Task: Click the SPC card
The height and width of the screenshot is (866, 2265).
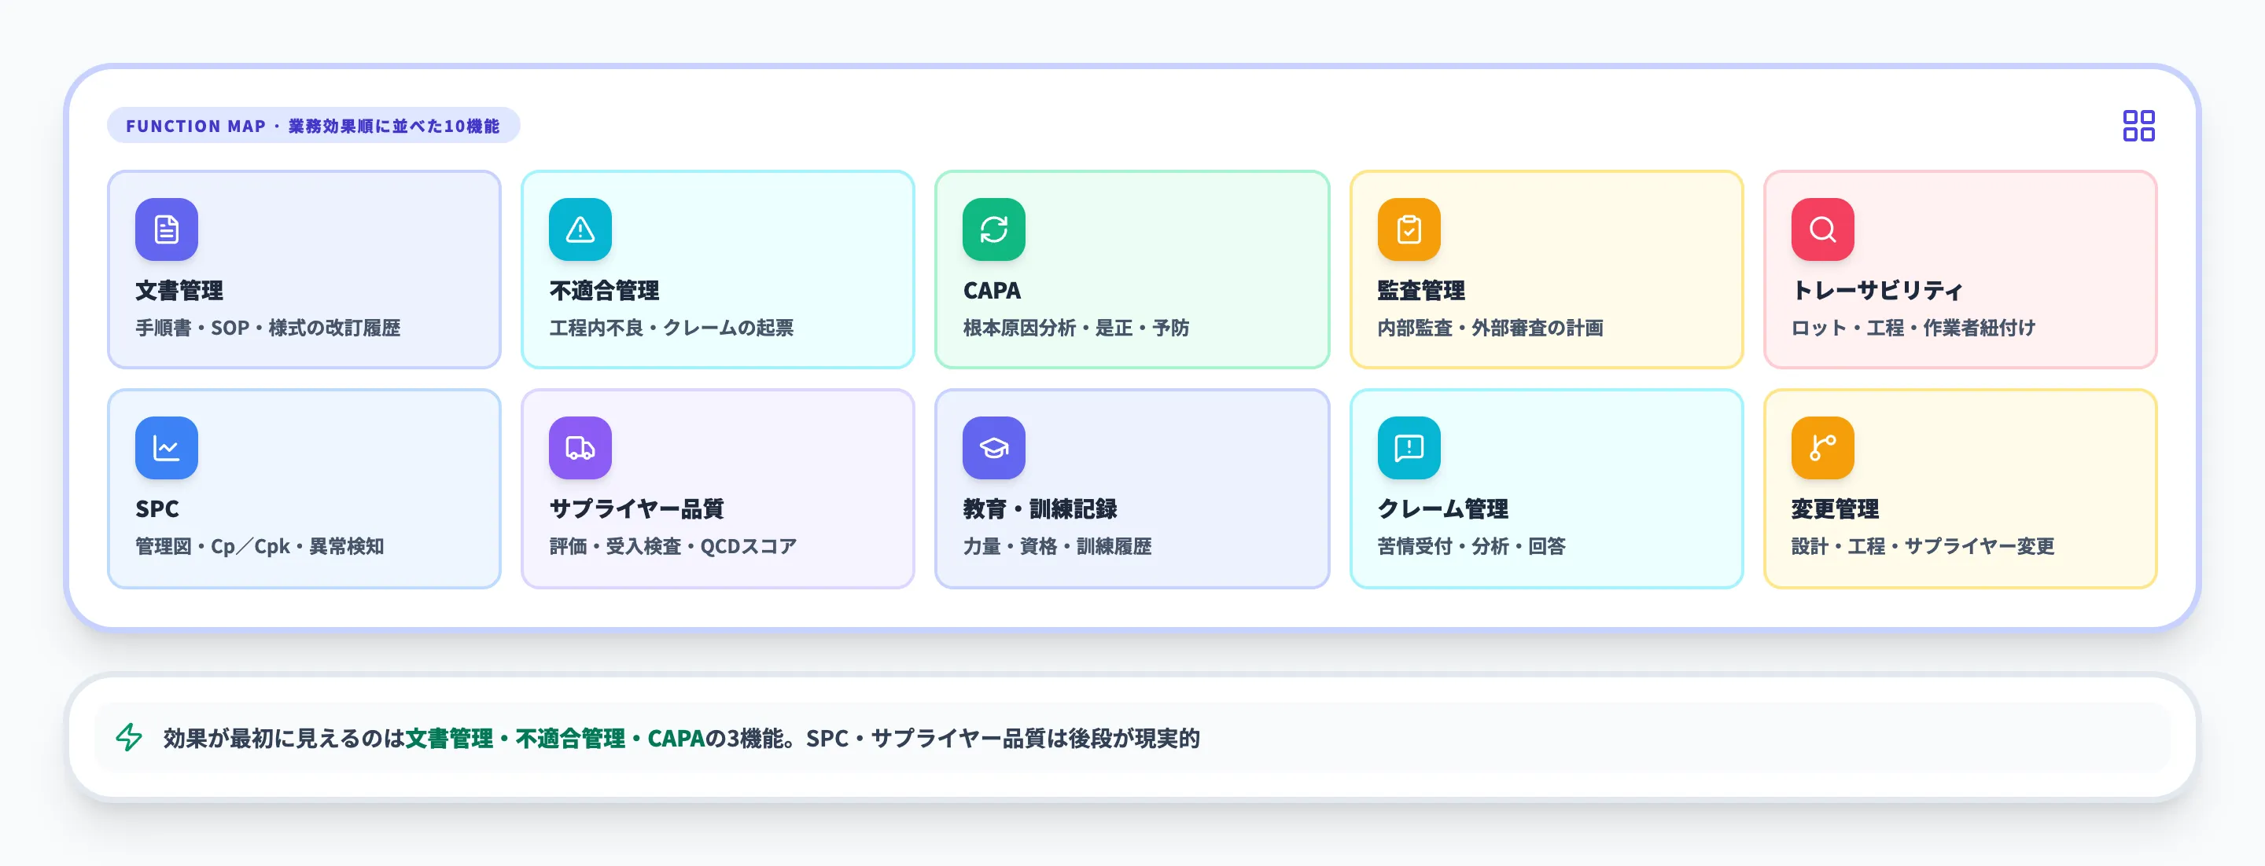Action: pos(305,487)
